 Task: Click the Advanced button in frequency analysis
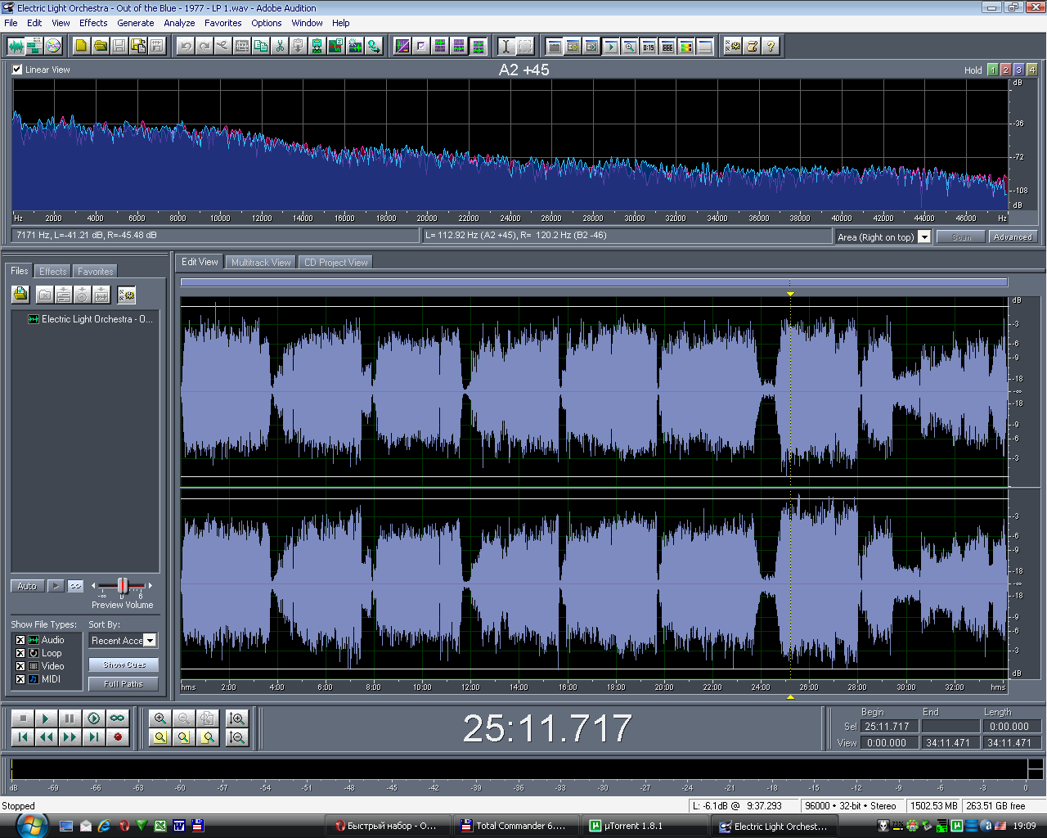coord(1013,237)
